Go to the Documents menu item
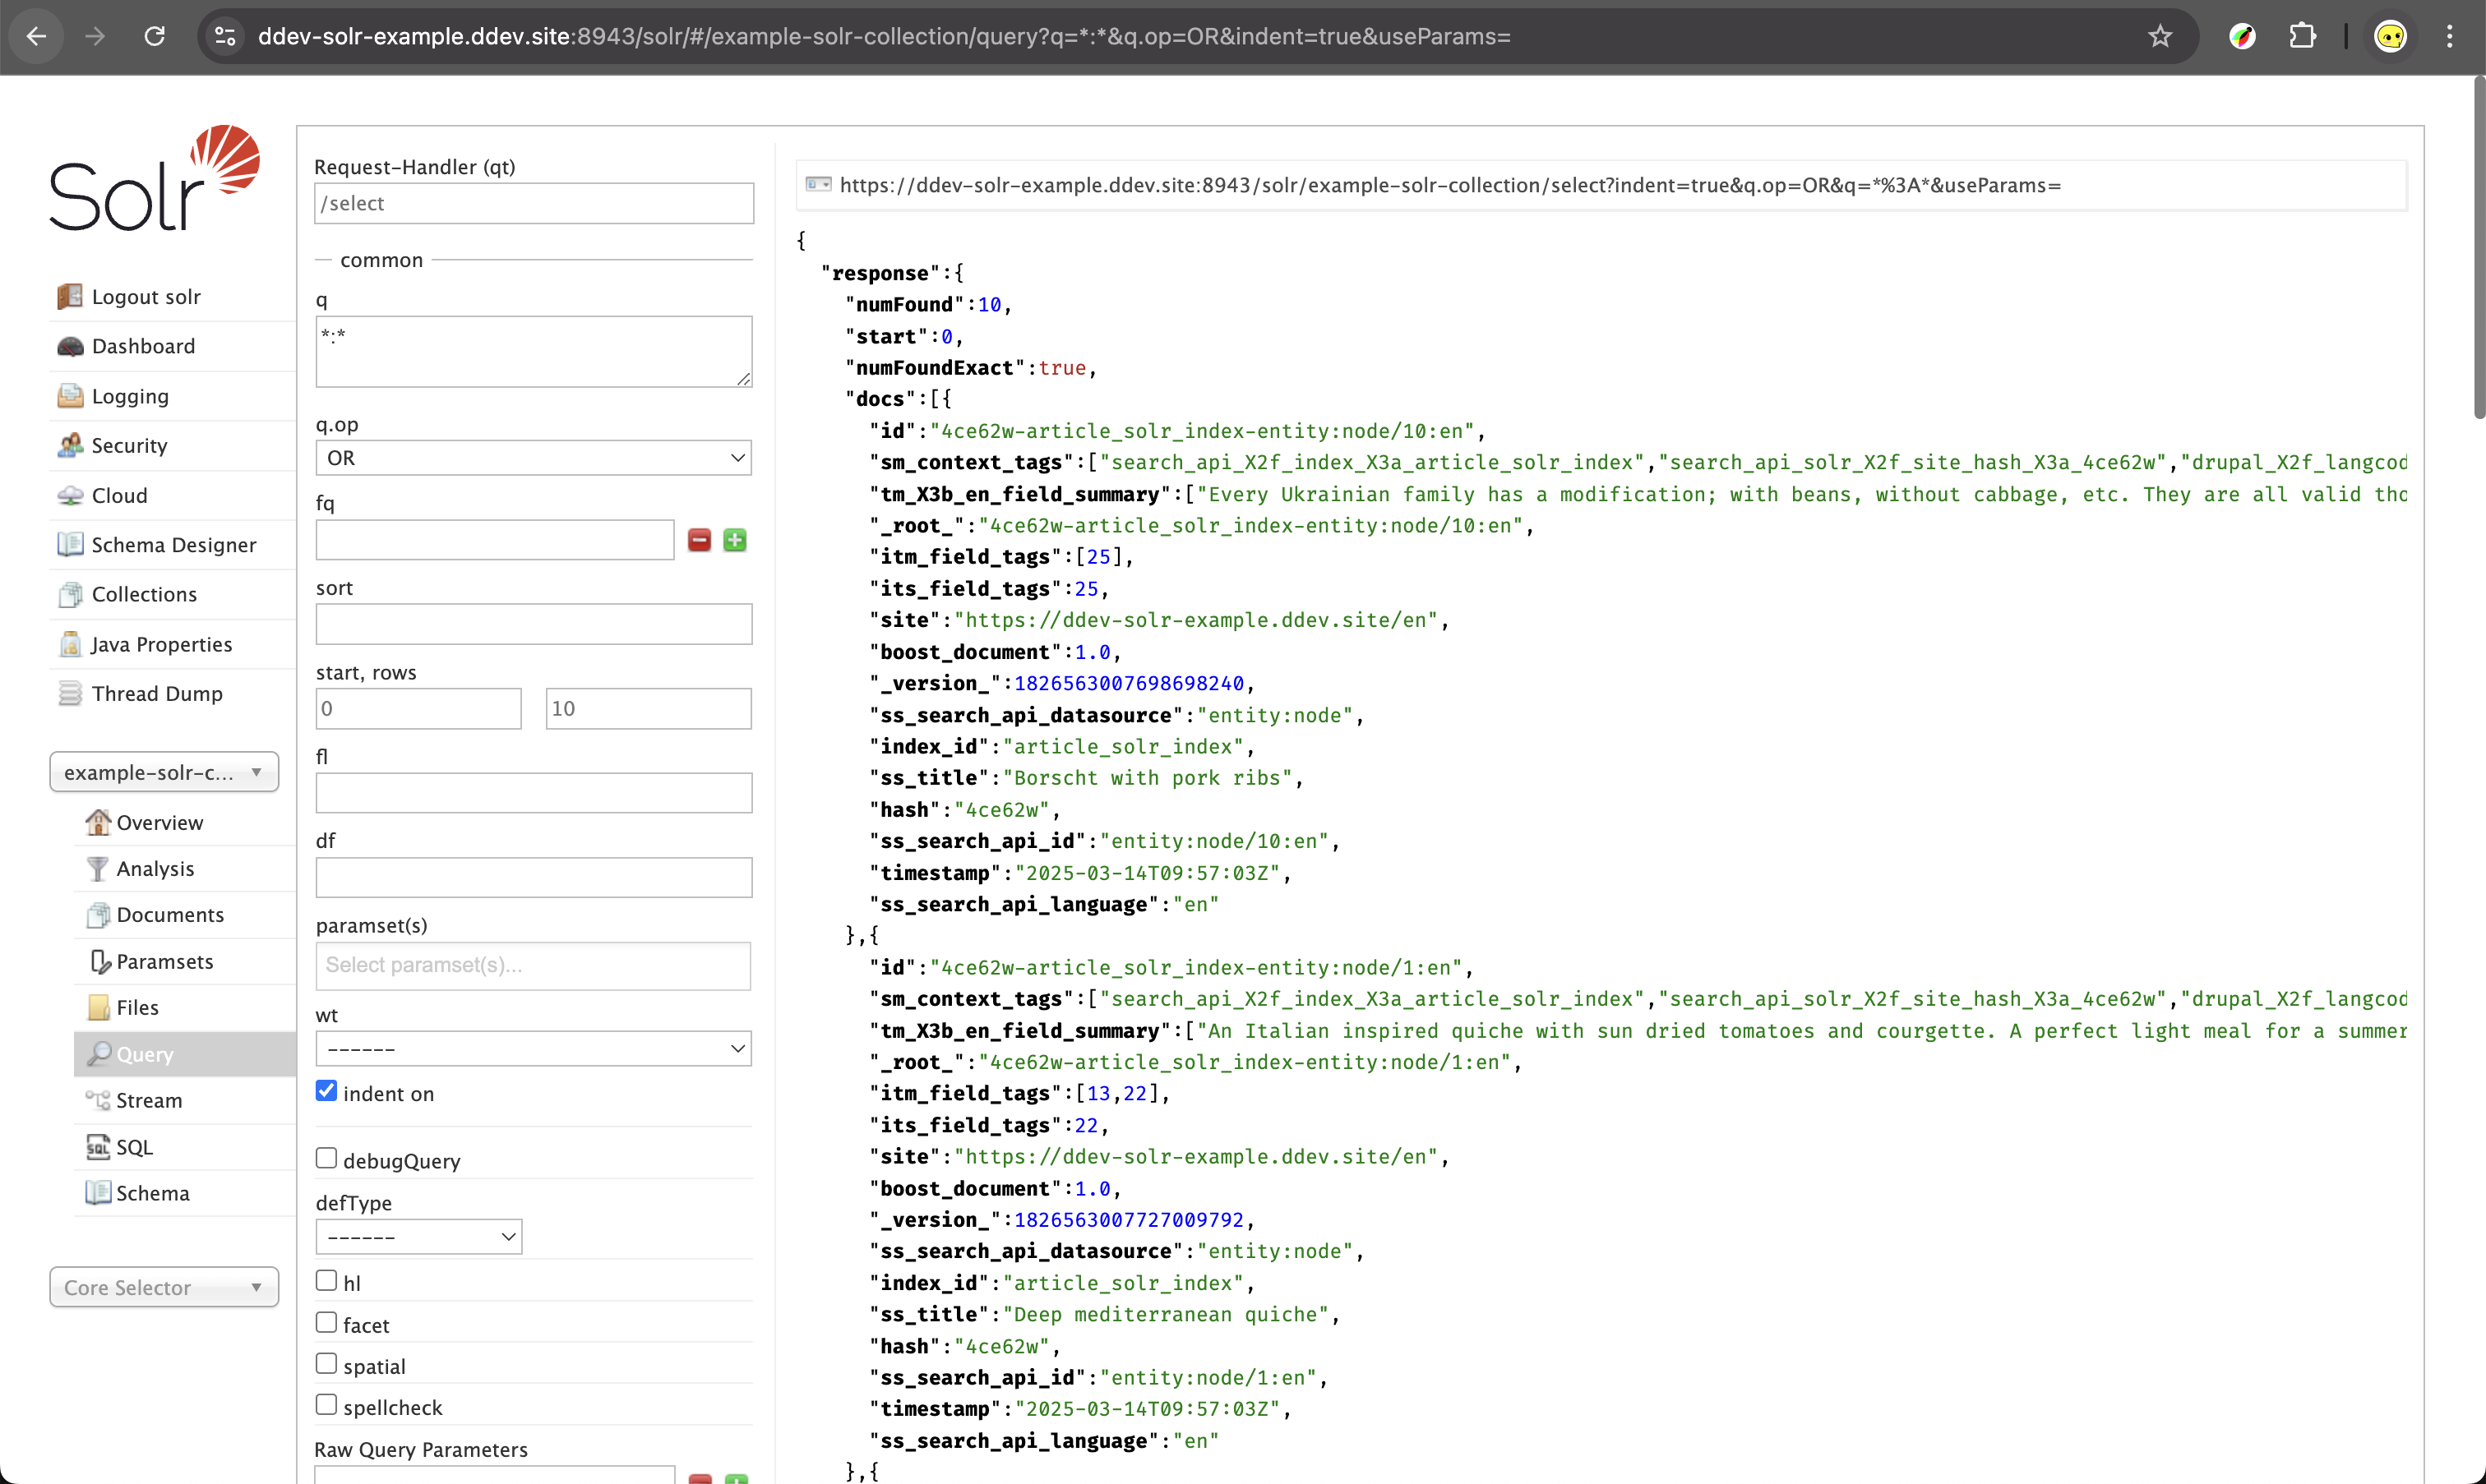The image size is (2486, 1484). click(x=170, y=915)
